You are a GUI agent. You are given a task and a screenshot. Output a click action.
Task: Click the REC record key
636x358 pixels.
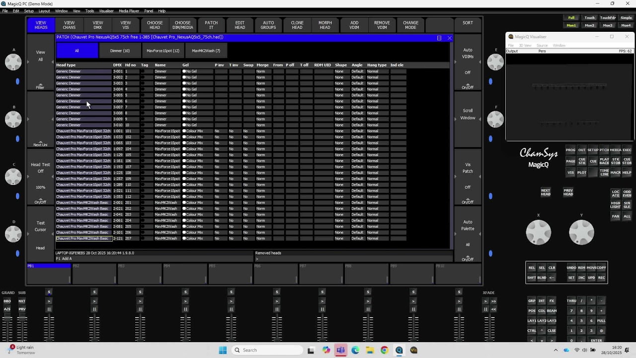click(601, 277)
